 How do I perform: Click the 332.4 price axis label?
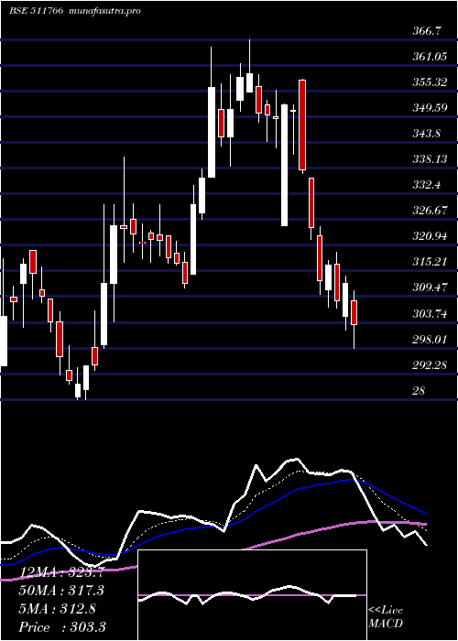[x=427, y=185]
